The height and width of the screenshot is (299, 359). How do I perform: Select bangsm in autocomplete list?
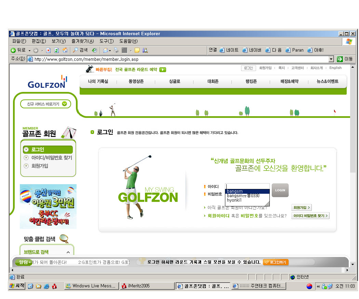[247, 191]
